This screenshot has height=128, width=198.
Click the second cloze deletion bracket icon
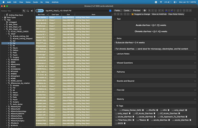(128, 14)
